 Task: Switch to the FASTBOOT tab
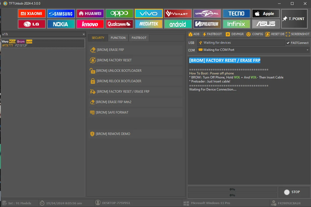[x=139, y=37]
